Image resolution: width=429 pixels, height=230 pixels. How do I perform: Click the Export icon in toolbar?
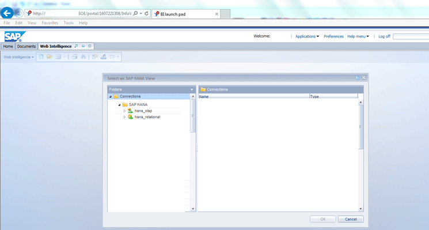tap(104, 56)
